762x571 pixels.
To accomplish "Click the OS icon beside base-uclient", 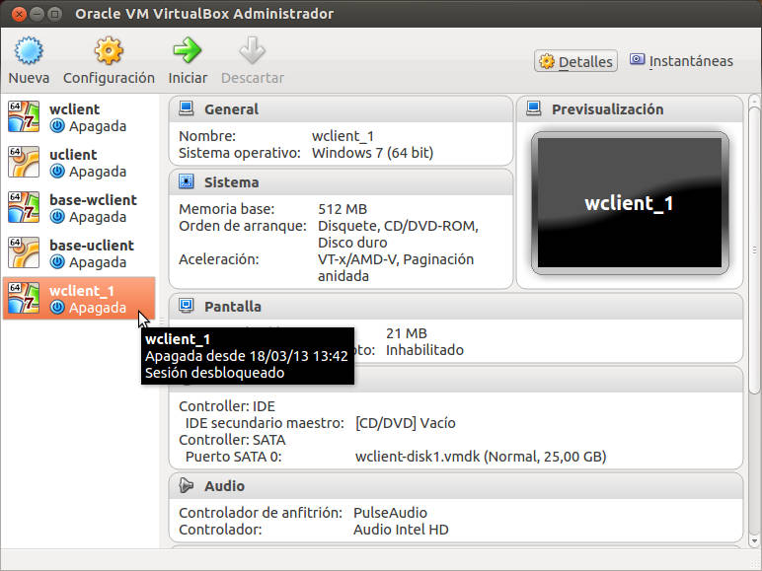I will pyautogui.click(x=24, y=252).
